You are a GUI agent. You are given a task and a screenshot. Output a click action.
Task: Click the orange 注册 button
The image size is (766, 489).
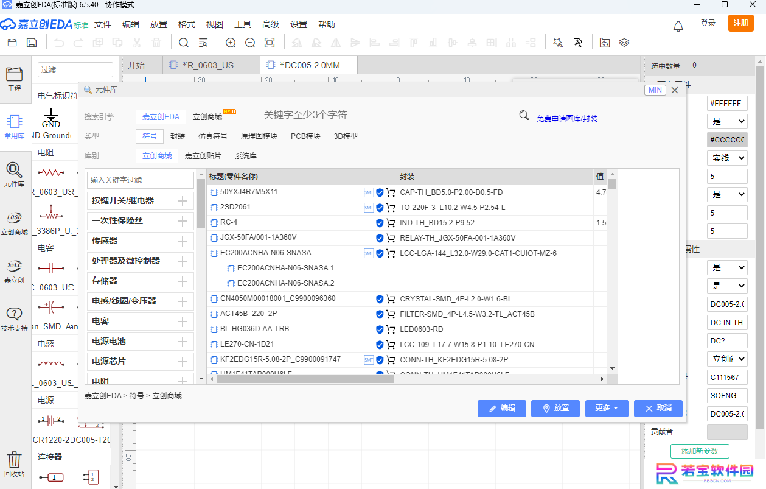741,23
